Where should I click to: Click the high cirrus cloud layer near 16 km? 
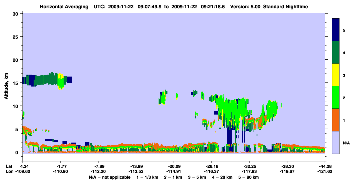pyautogui.click(x=47, y=79)
